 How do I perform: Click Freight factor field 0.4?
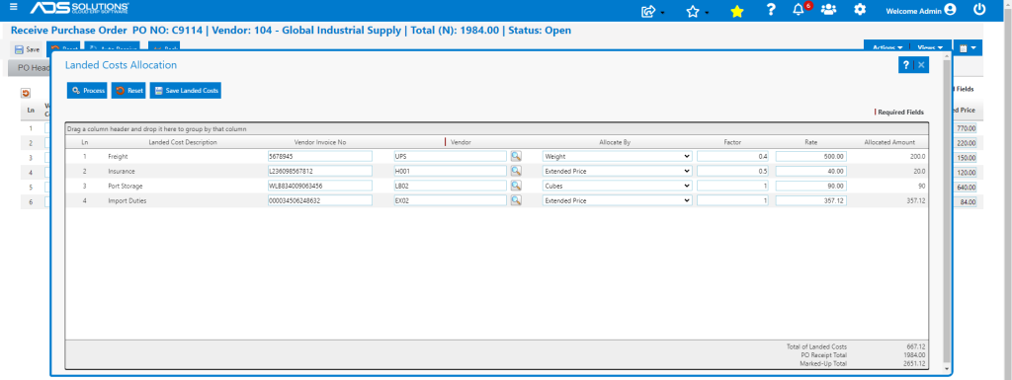(x=732, y=156)
